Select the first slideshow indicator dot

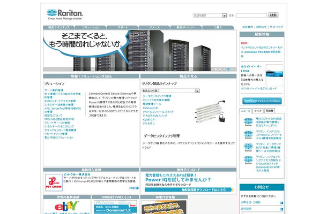click(215, 69)
